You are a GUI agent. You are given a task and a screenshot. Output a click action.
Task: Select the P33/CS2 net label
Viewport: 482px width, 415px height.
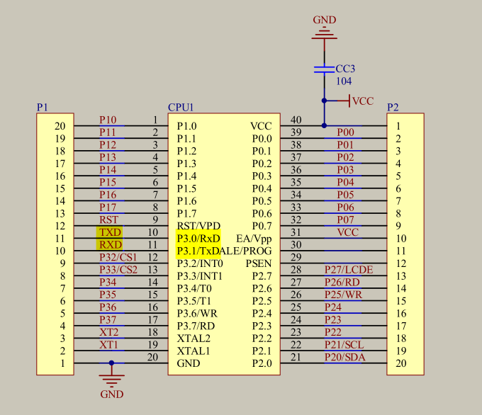(x=118, y=270)
